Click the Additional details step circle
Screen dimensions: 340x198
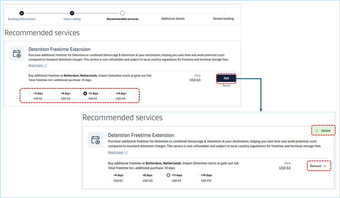coord(173,13)
